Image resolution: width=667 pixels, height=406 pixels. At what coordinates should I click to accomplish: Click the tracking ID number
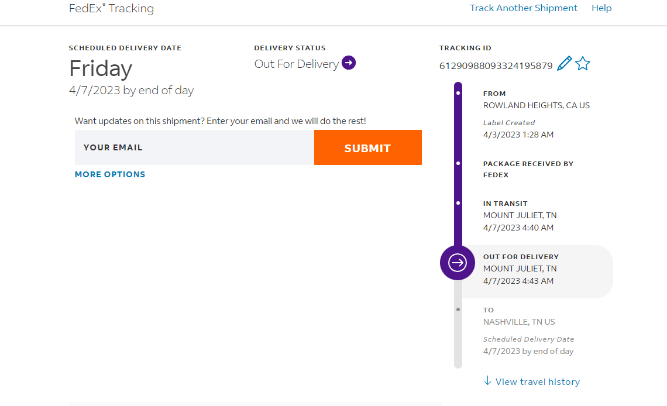(496, 66)
